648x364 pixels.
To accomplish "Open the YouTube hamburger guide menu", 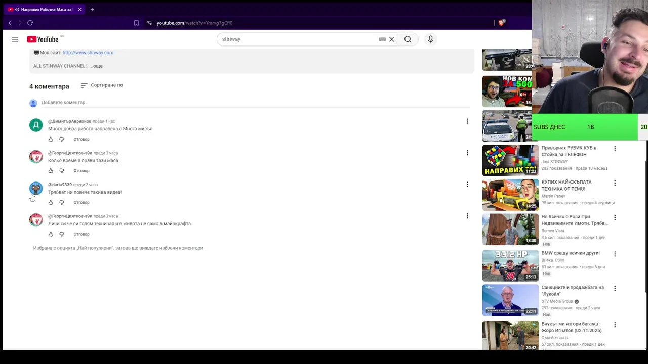I will (15, 39).
